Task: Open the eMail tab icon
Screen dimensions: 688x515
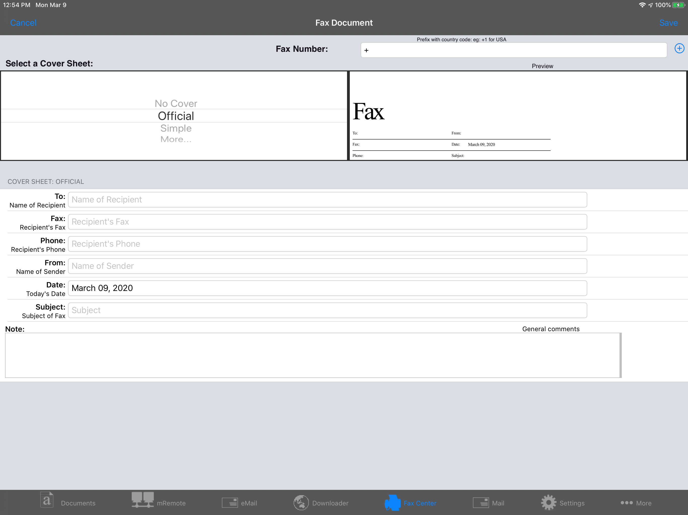Action: 230,503
